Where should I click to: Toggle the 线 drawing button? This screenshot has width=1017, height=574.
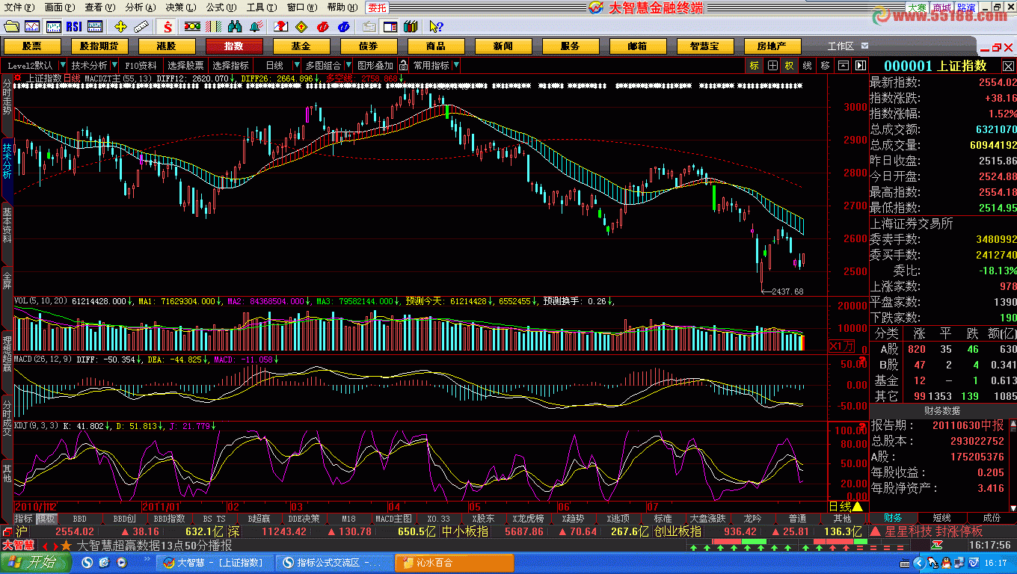click(x=808, y=66)
